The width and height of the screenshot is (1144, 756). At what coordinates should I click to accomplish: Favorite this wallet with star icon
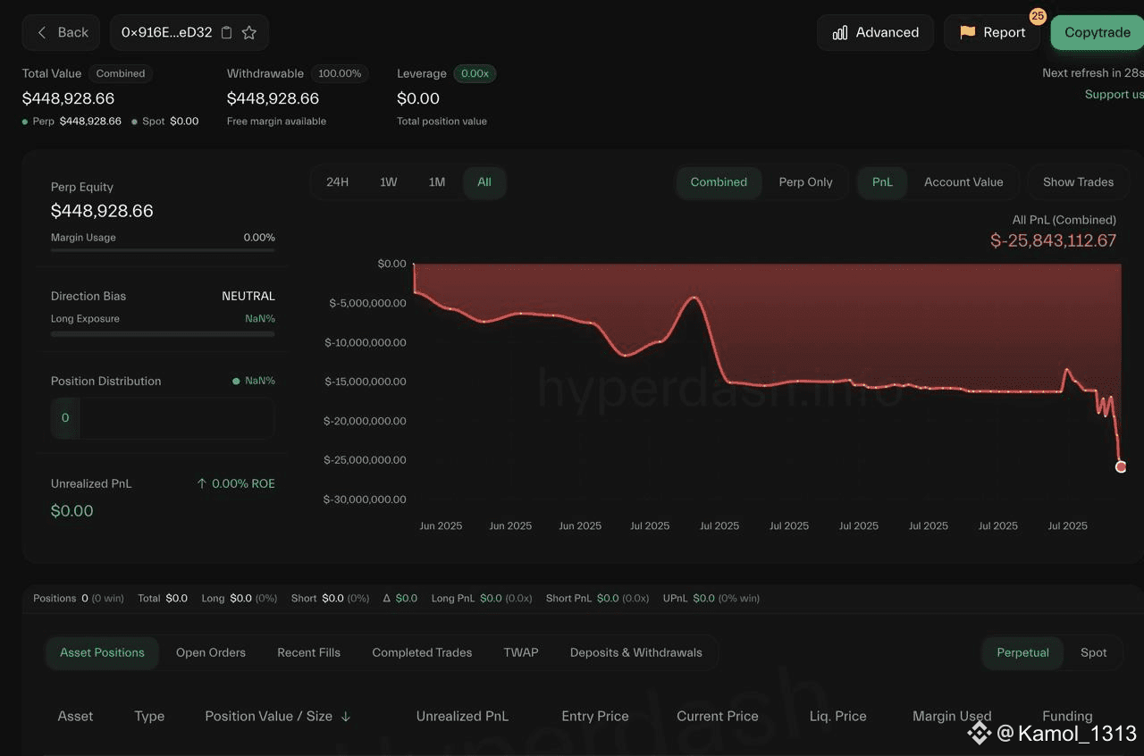click(x=249, y=32)
